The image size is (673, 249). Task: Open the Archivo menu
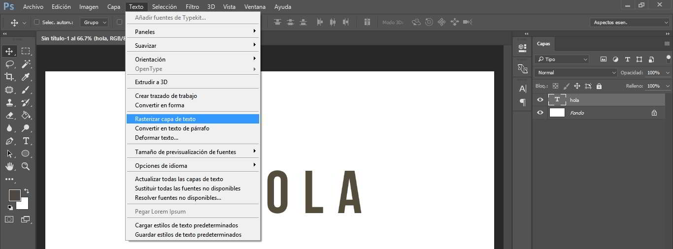tap(33, 7)
